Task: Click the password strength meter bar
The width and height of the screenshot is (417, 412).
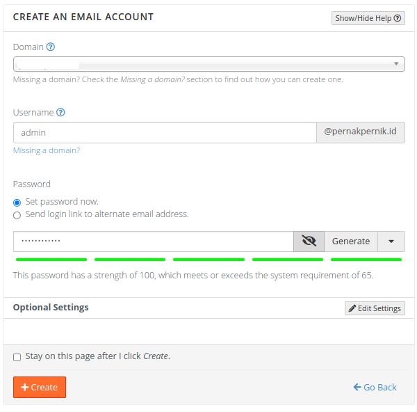Action: (208, 260)
